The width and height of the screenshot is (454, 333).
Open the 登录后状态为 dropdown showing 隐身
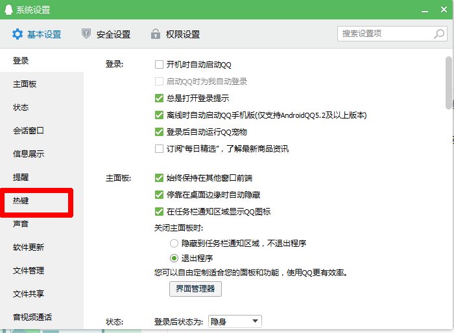click(x=235, y=321)
